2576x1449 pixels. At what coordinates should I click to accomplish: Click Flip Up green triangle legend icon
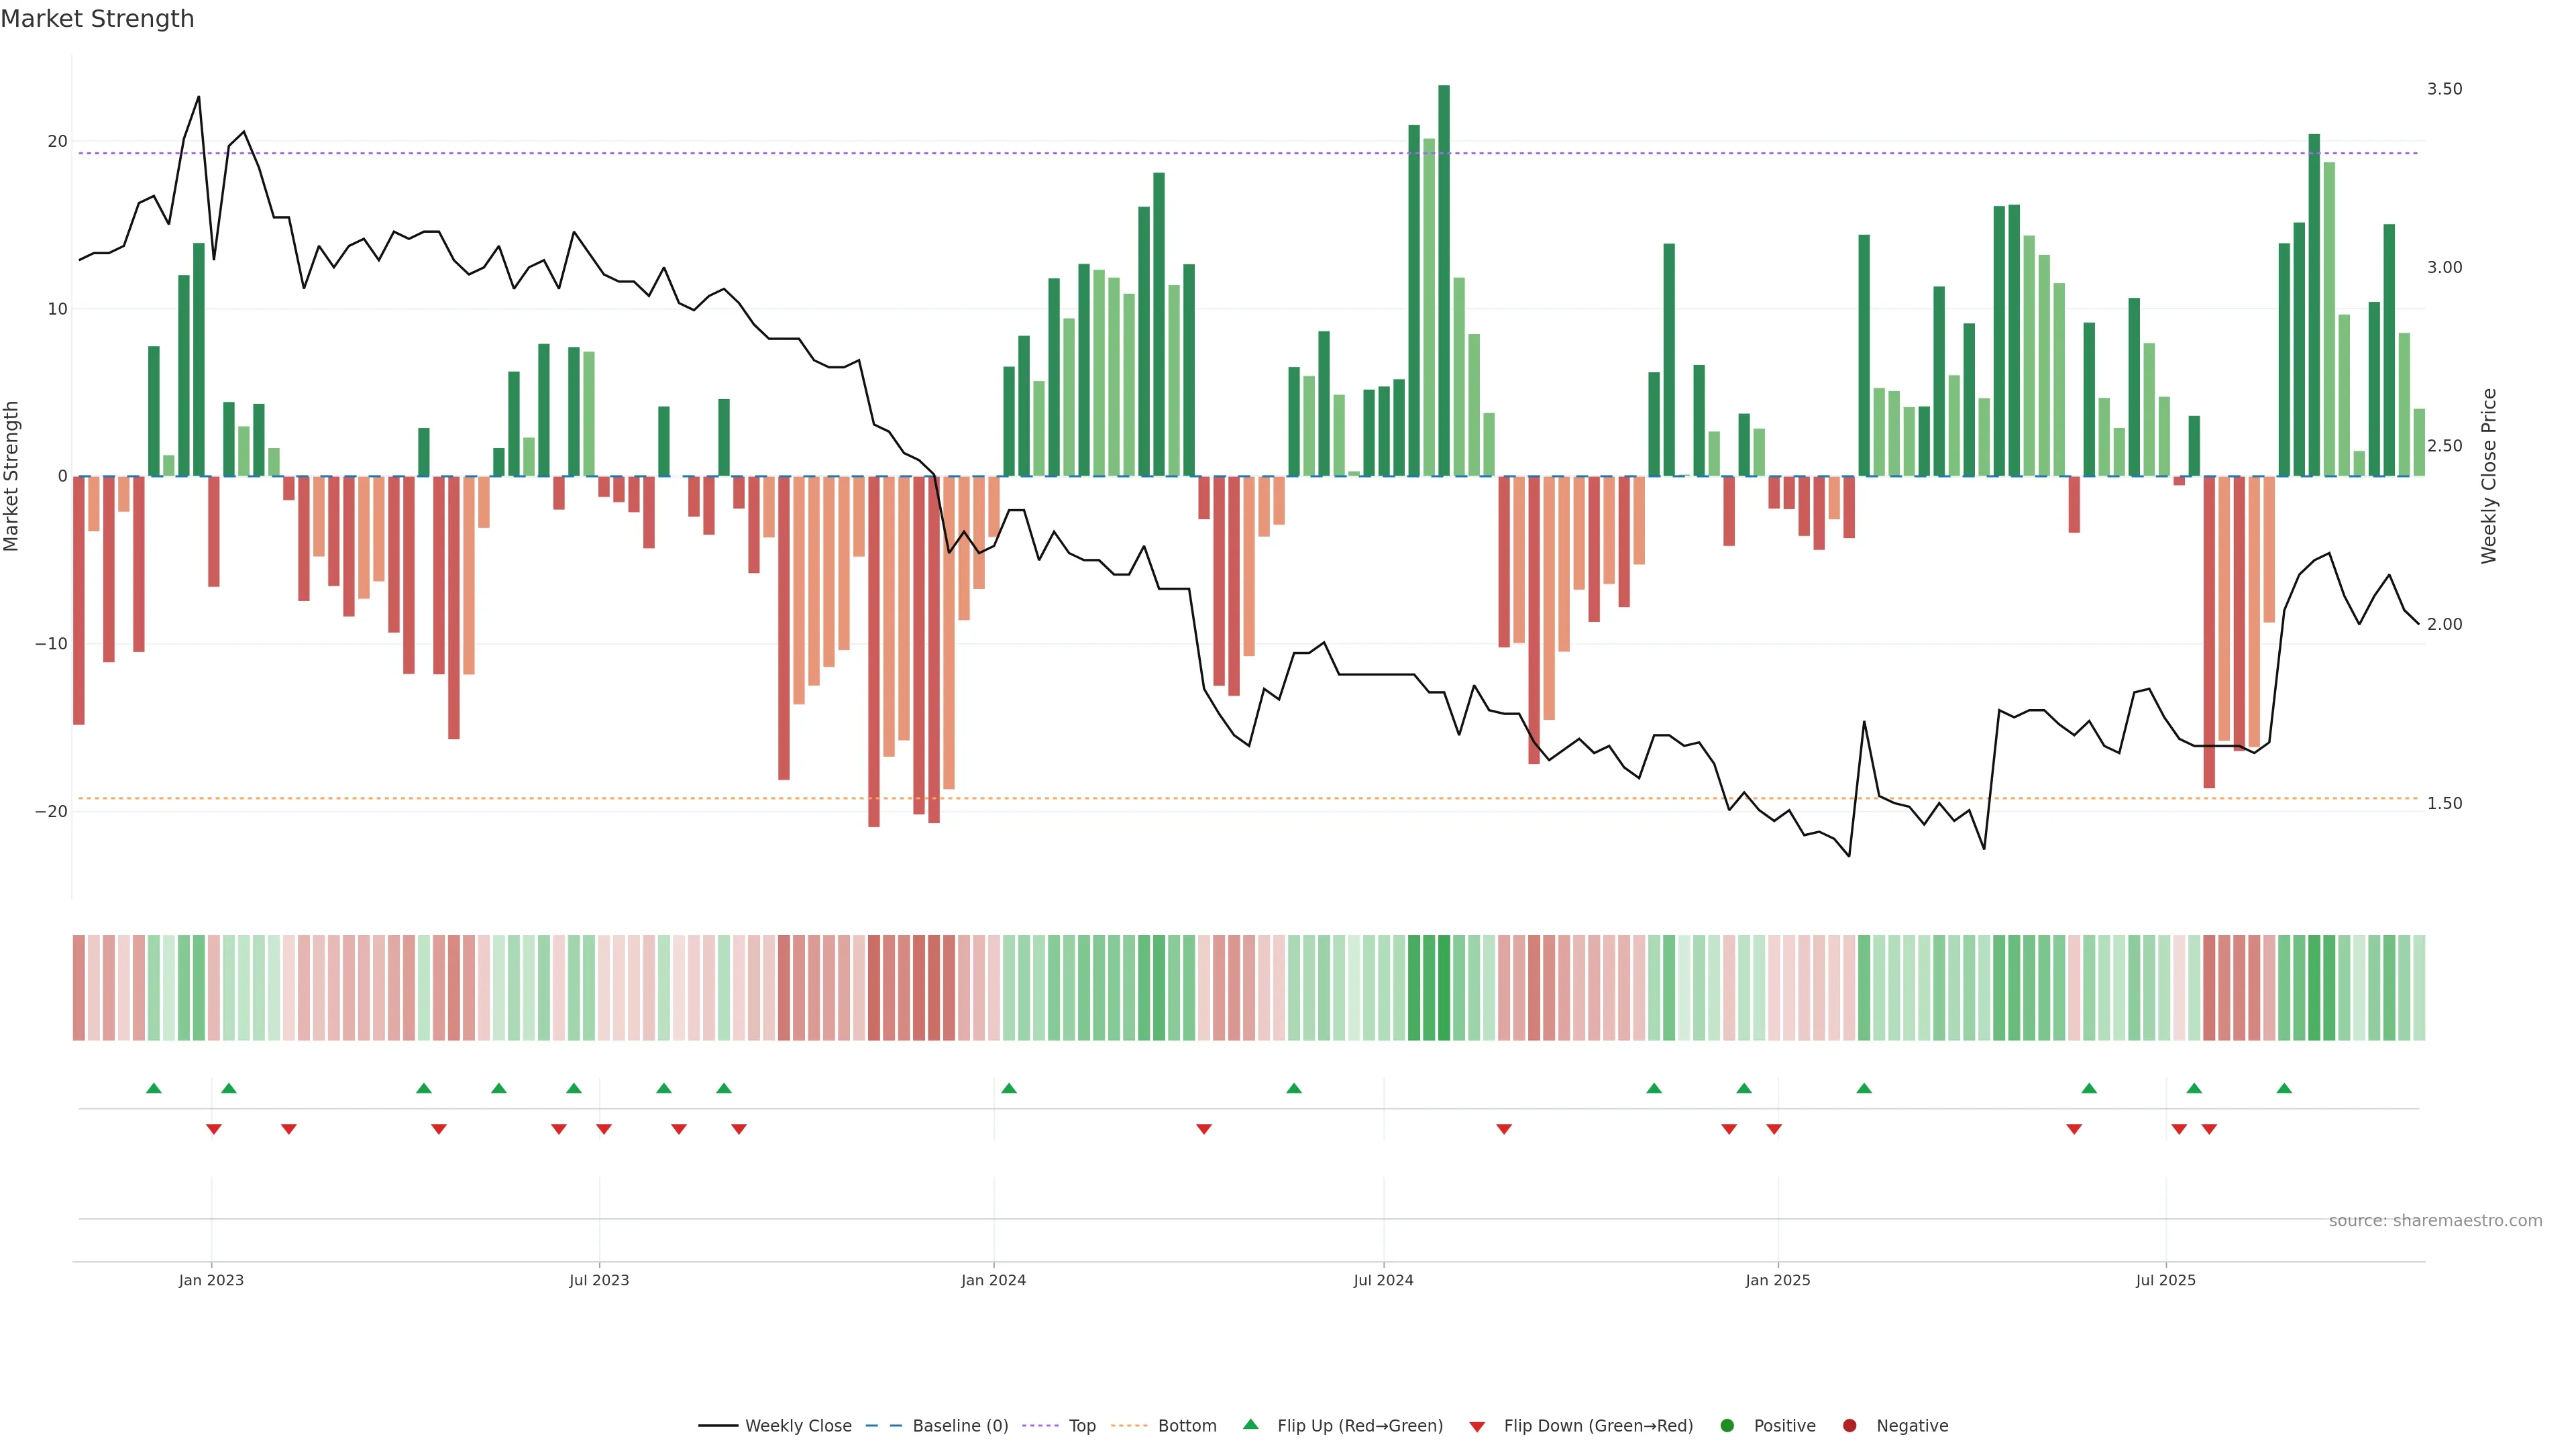pos(1250,1424)
